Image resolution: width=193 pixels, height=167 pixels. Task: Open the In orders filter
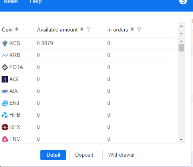click(x=139, y=29)
